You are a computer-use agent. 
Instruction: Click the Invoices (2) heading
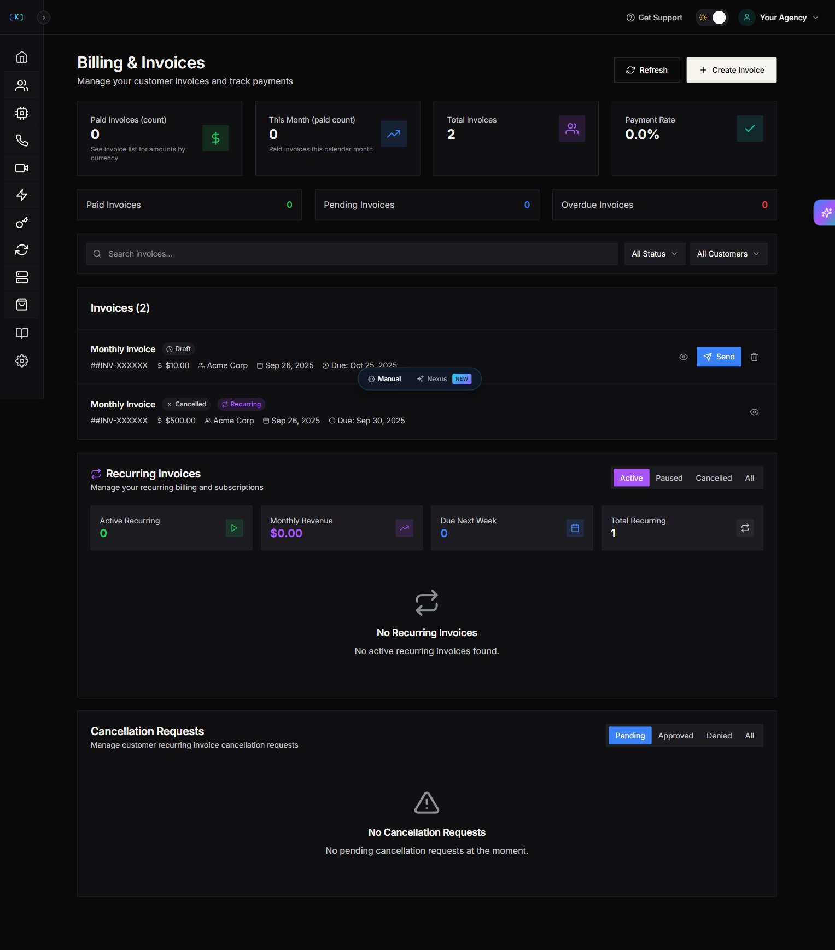tap(120, 308)
